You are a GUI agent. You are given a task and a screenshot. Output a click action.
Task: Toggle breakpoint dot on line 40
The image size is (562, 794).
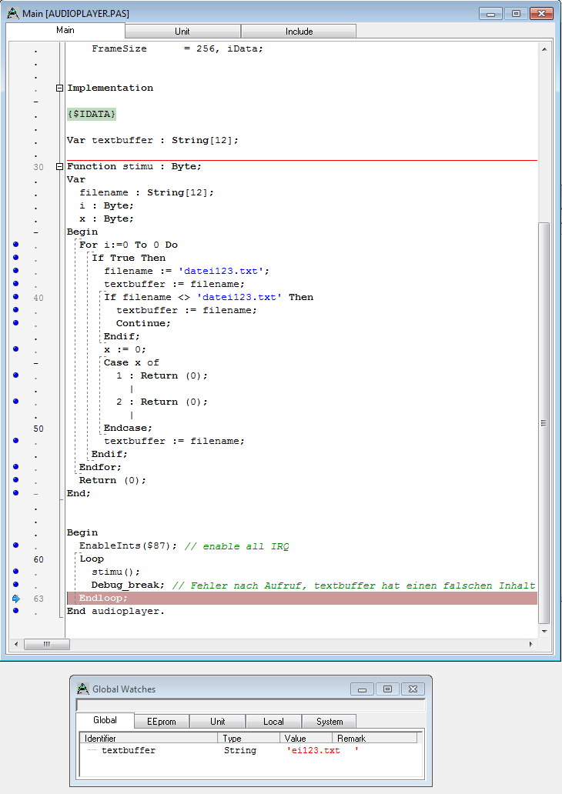[x=15, y=297]
